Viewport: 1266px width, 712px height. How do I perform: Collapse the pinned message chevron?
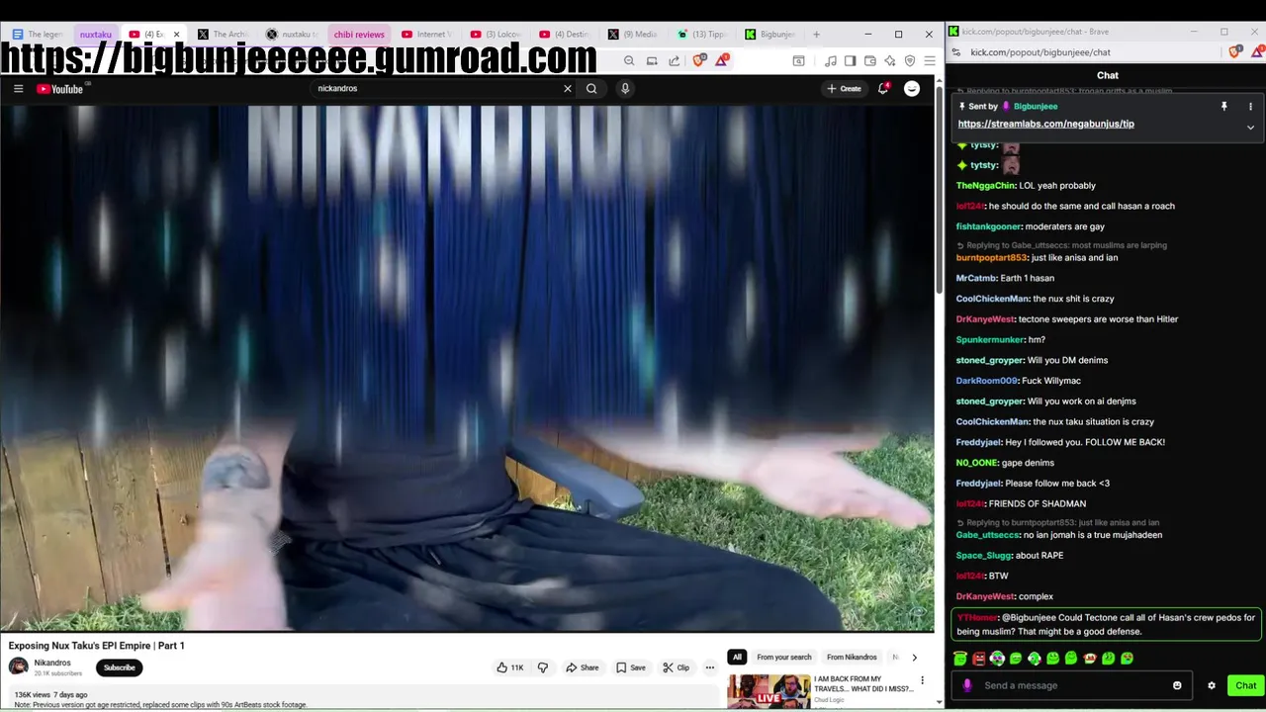[1250, 128]
